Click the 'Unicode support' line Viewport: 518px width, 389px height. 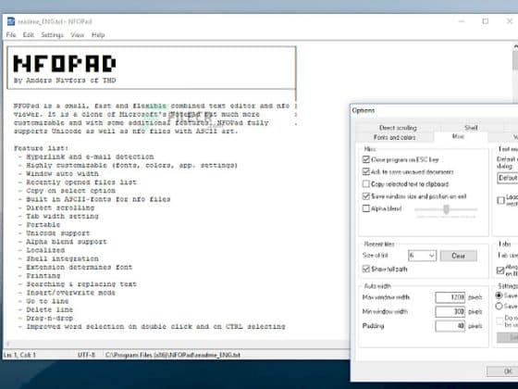tap(58, 233)
